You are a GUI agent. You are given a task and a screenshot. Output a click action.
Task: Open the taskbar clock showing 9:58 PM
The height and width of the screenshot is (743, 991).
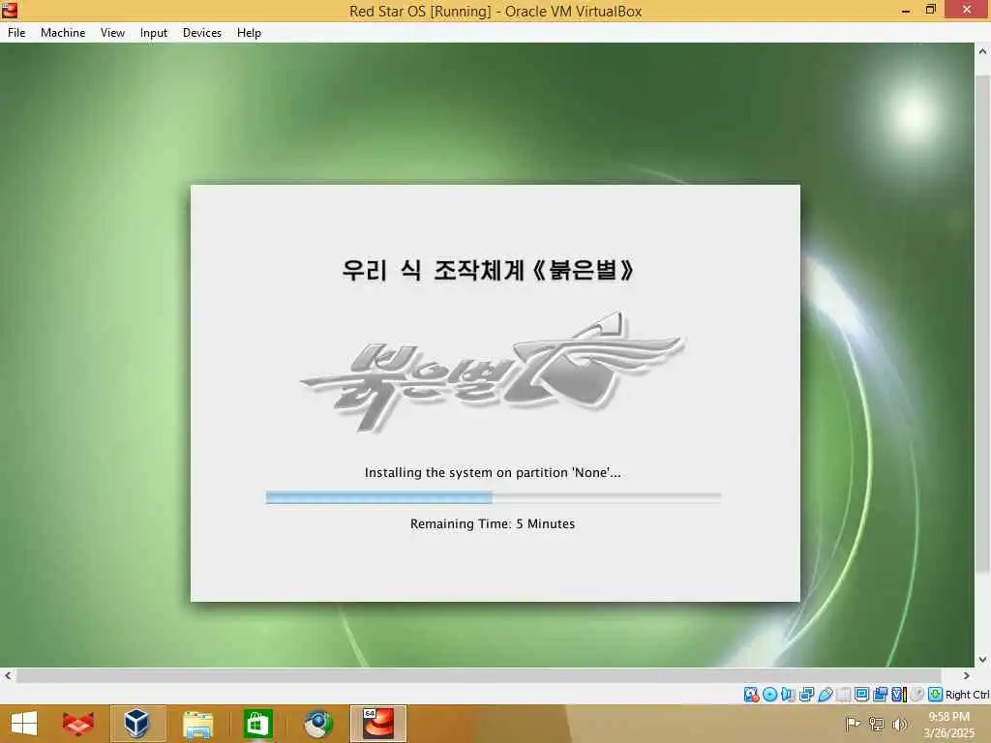pos(948,725)
